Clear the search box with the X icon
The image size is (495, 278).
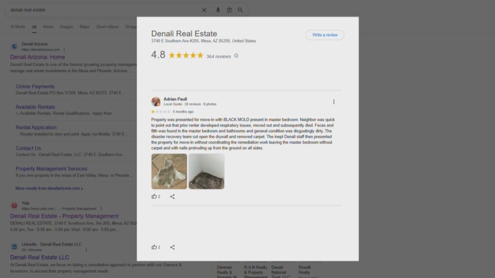[204, 10]
